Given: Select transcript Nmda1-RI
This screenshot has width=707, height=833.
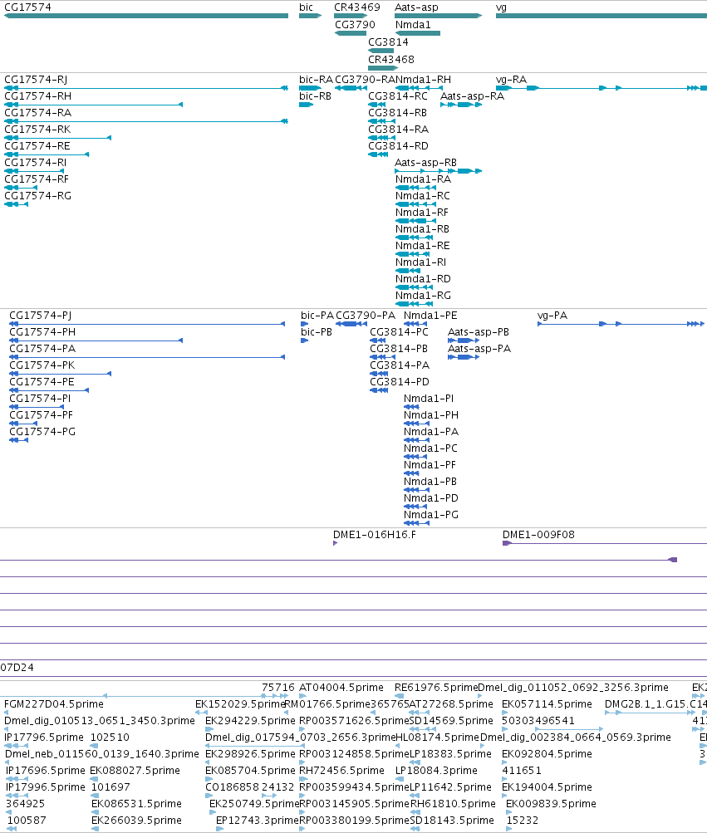Looking at the screenshot, I should (x=408, y=271).
